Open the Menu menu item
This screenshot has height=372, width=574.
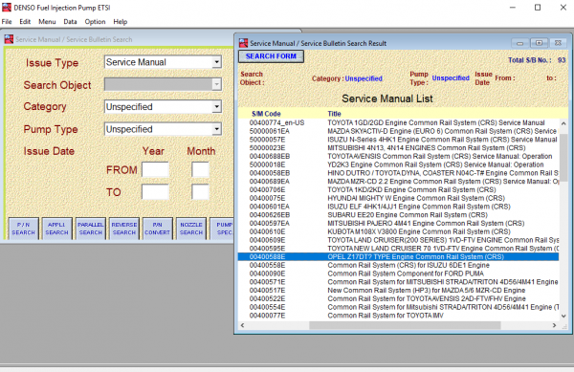pos(47,22)
